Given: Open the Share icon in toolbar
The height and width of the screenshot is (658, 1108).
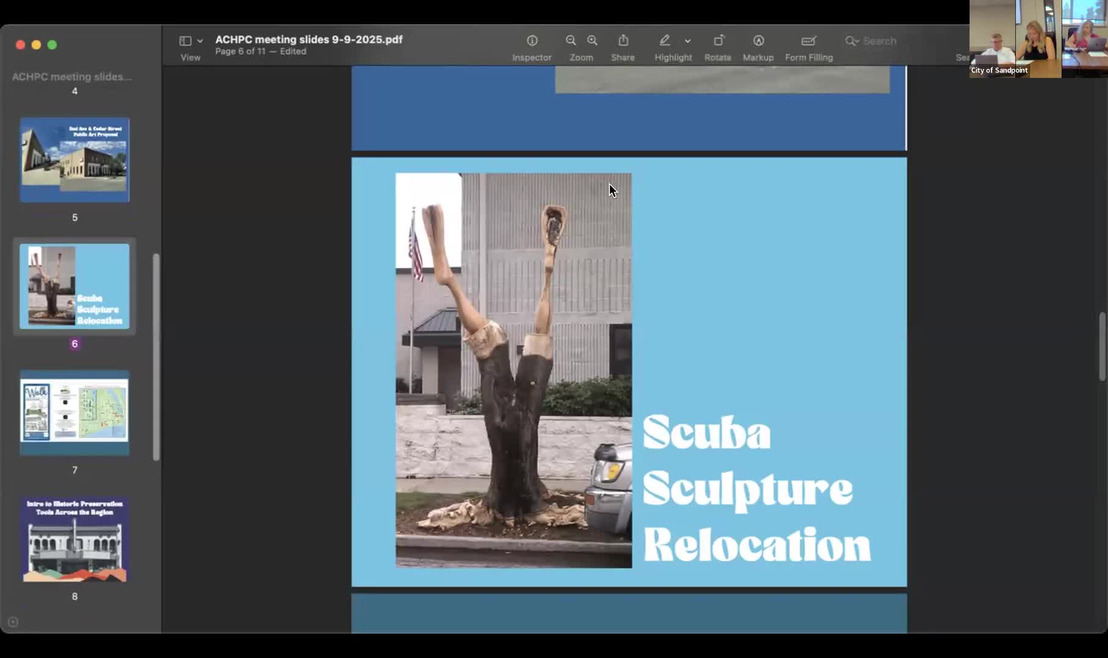Looking at the screenshot, I should tap(623, 40).
